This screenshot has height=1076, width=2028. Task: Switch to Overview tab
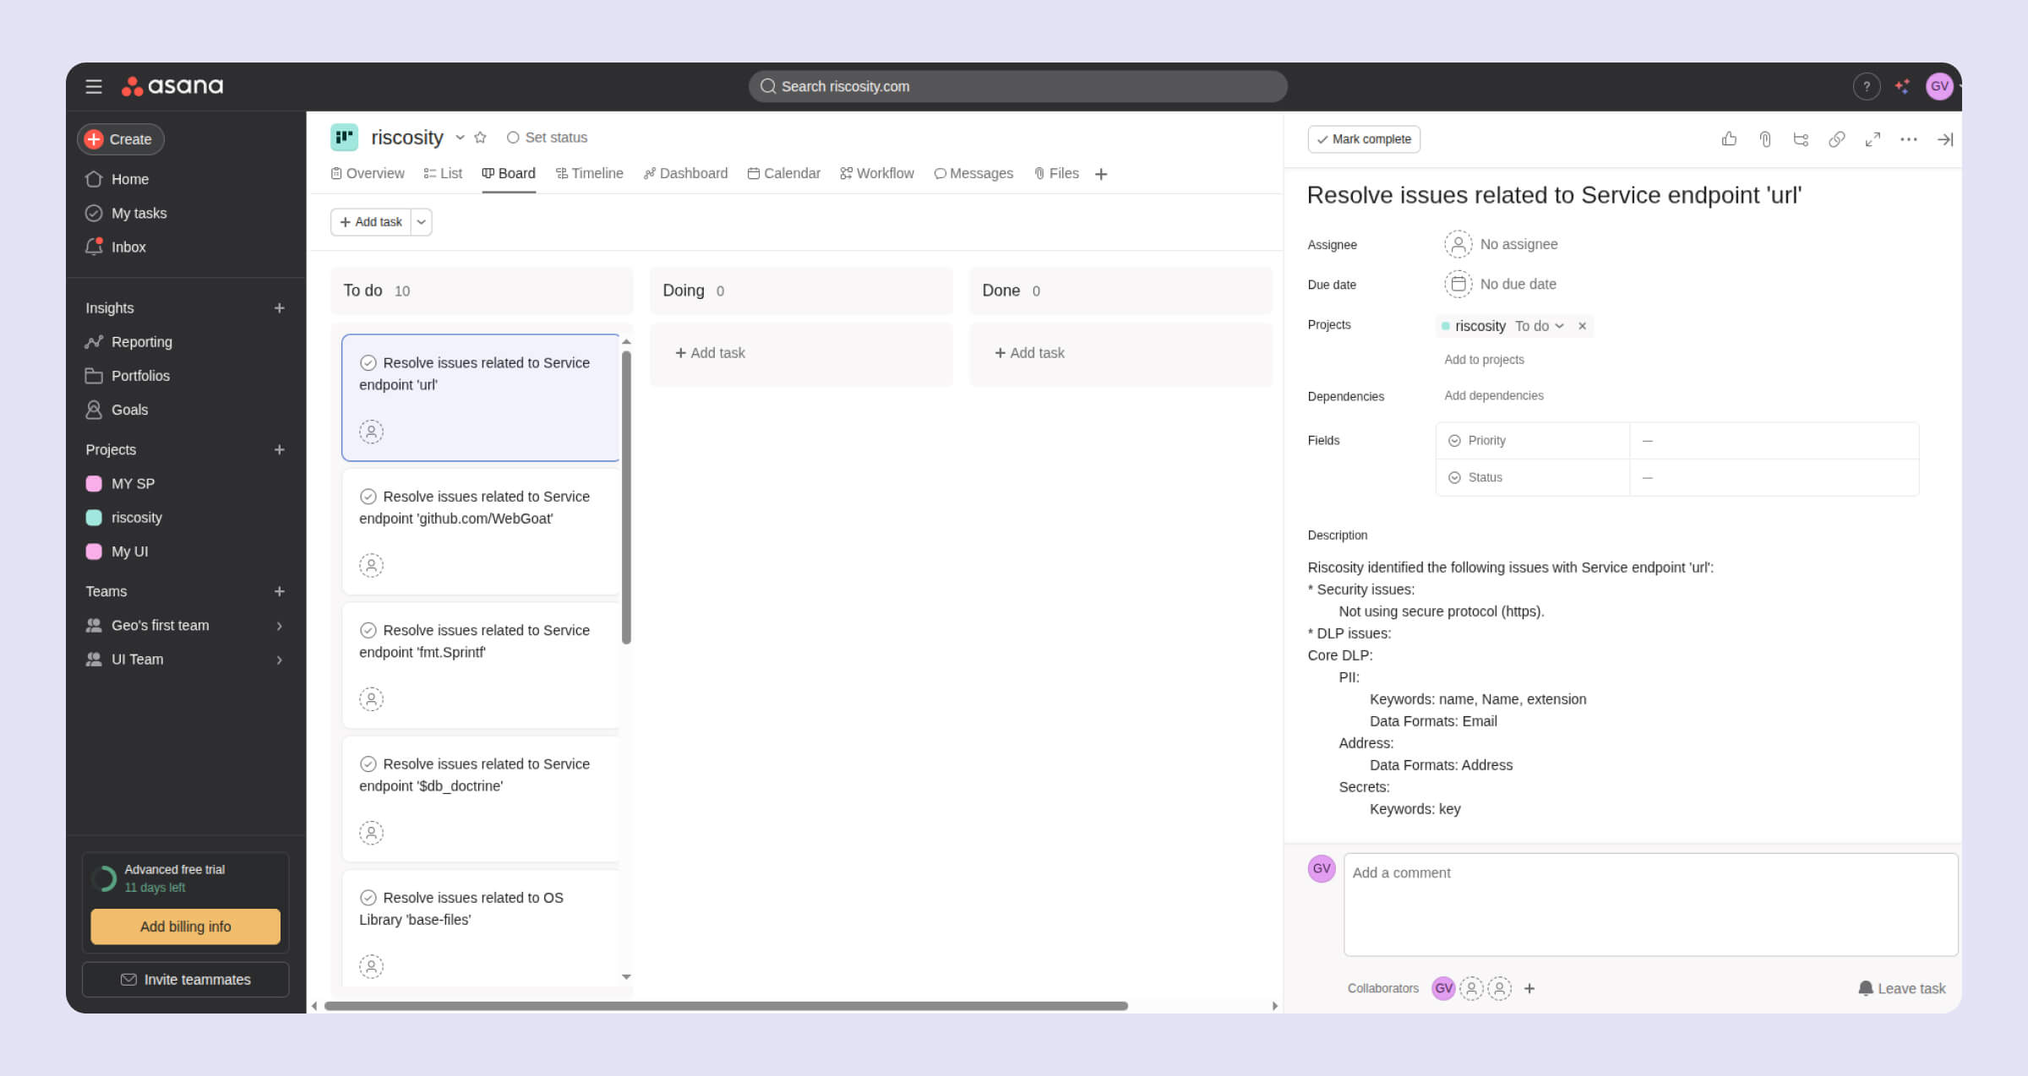click(x=368, y=173)
